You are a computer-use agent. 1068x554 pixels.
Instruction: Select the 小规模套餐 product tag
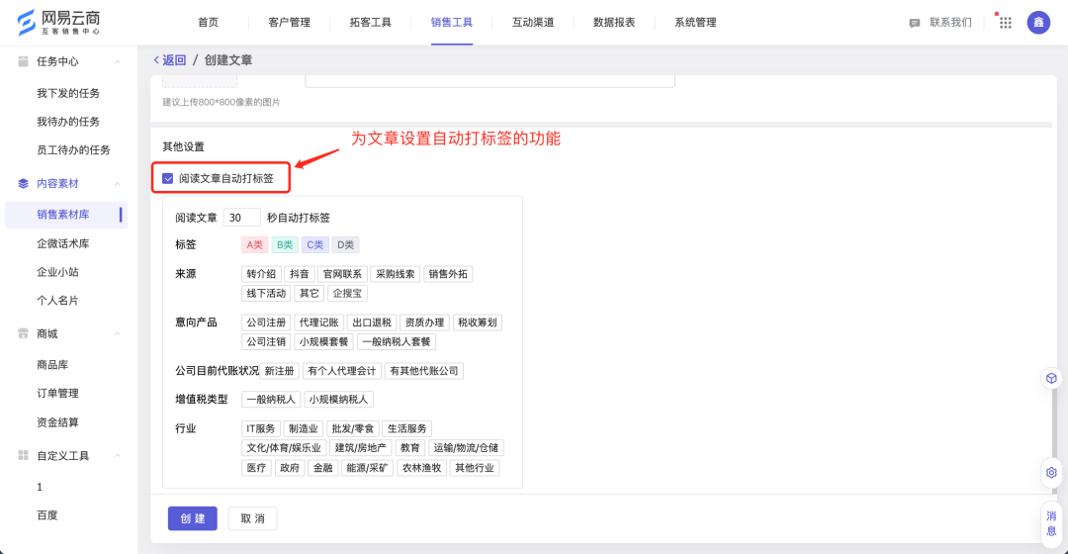323,342
